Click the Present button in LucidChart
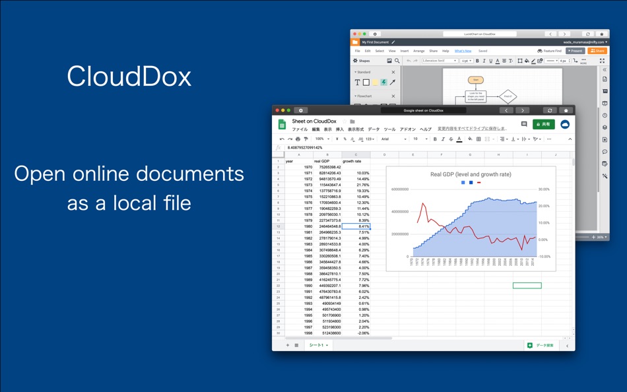 pos(576,51)
